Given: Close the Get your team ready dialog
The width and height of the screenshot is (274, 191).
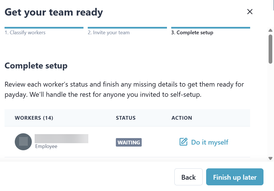Looking at the screenshot, I should coord(250,12).
